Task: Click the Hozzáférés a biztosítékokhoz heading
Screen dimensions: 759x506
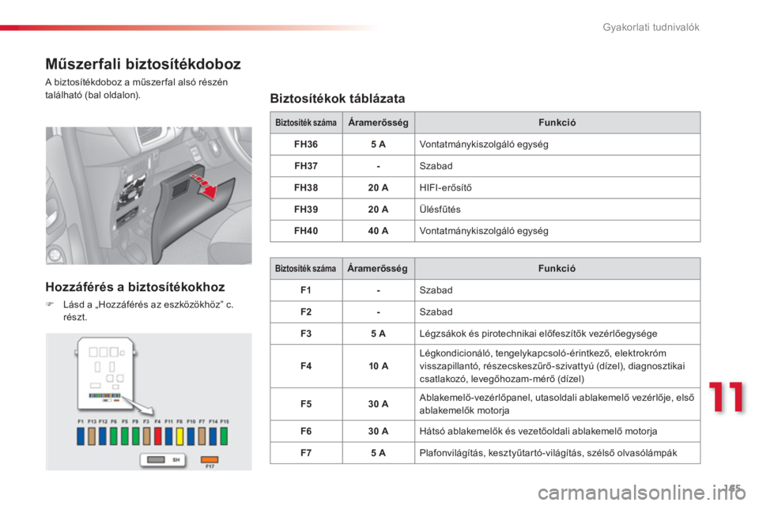Action: click(135, 287)
